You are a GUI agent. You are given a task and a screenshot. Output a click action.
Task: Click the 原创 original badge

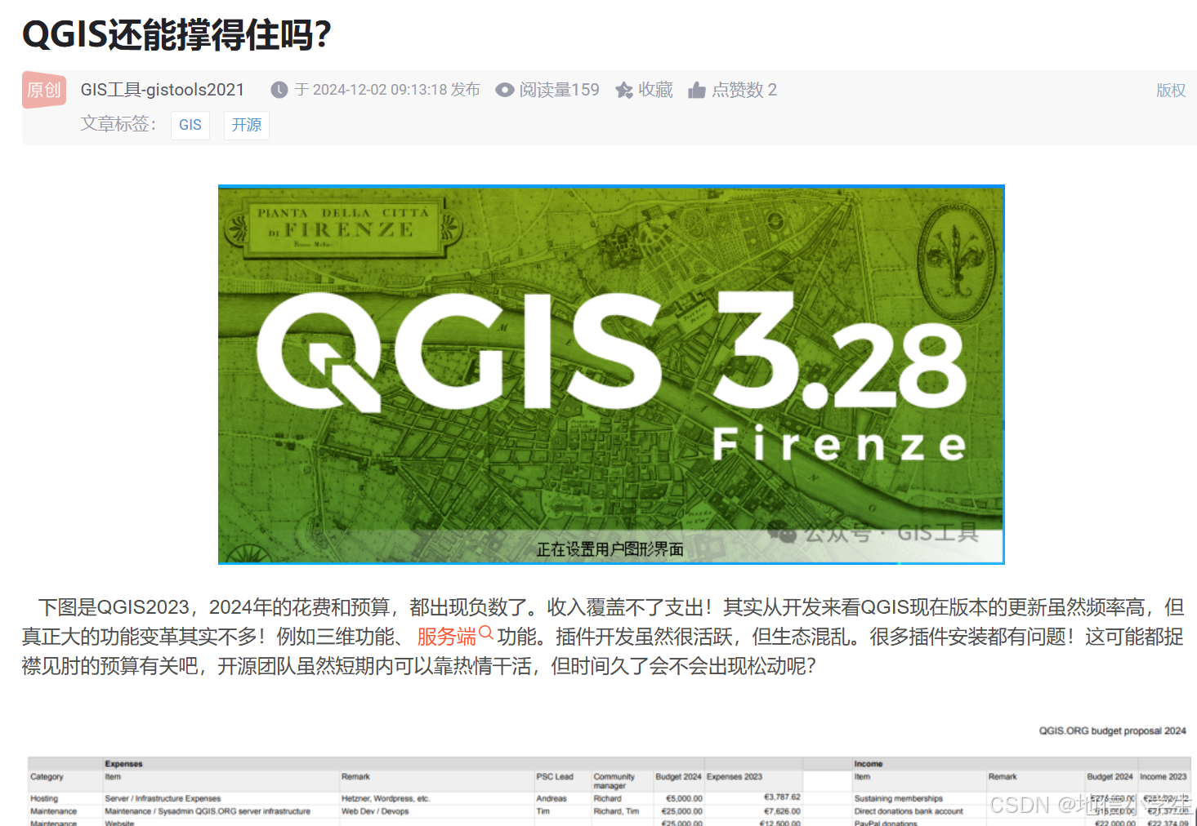44,90
